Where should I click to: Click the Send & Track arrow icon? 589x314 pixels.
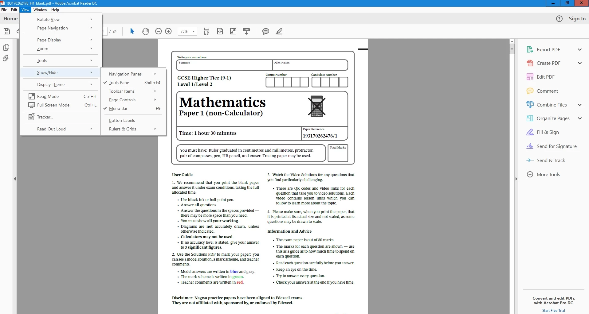click(x=530, y=160)
